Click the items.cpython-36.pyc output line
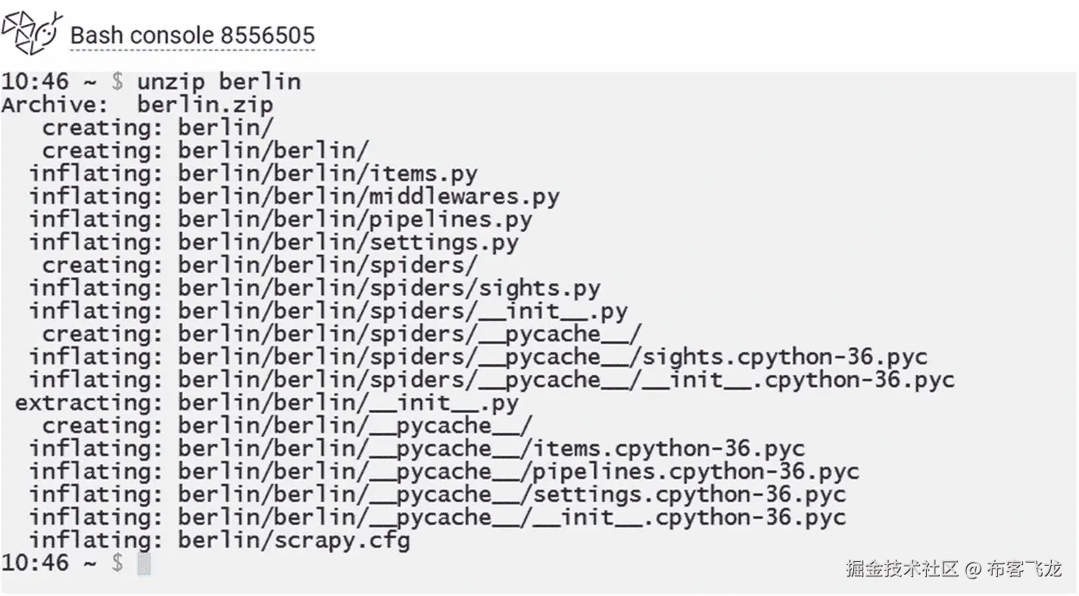 tap(417, 449)
